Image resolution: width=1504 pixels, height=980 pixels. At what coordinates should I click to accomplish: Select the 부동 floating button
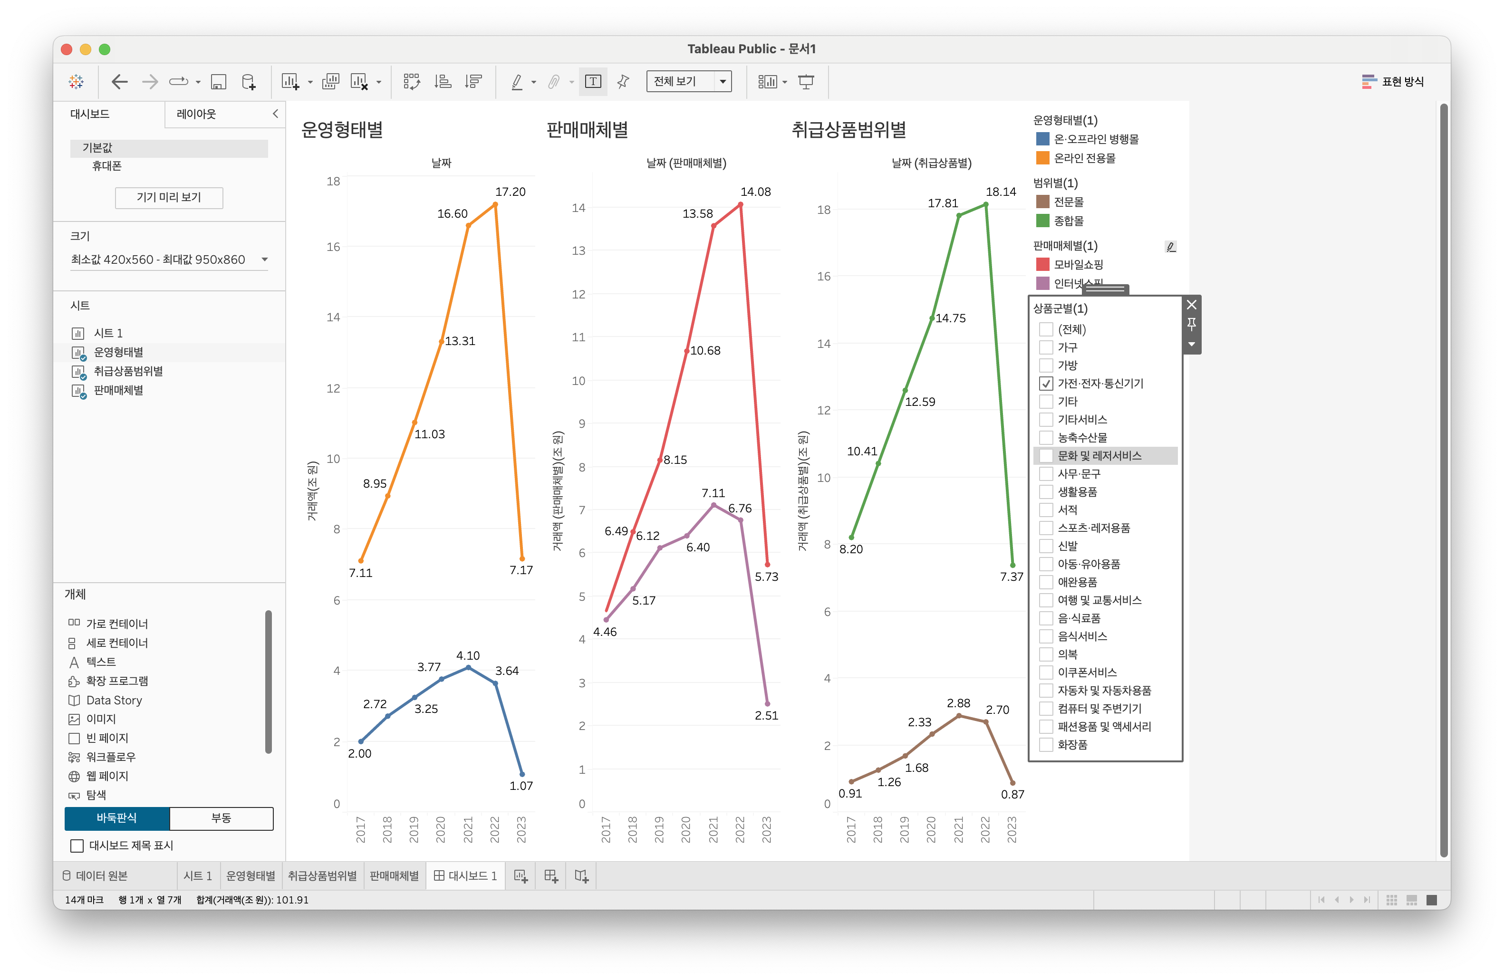(x=221, y=817)
